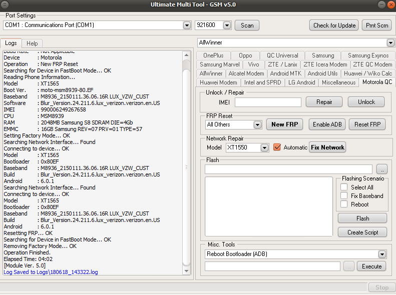Open the baud rate 921600 dropdown

(227, 25)
